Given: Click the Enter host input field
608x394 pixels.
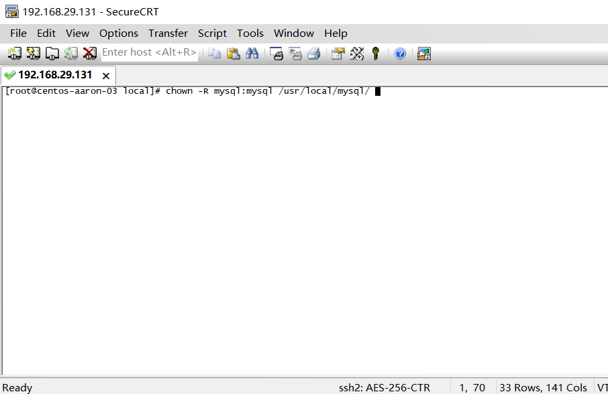Looking at the screenshot, I should pos(149,53).
